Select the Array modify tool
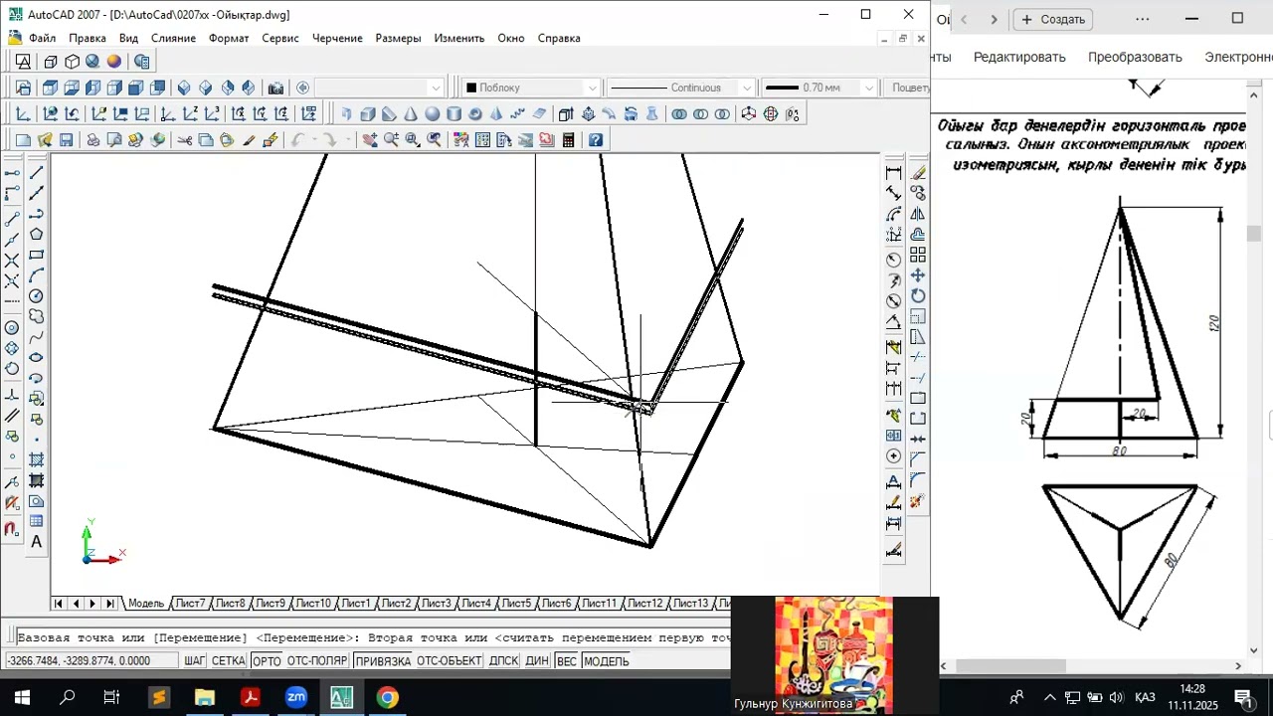The height and width of the screenshot is (716, 1273). tap(918, 255)
